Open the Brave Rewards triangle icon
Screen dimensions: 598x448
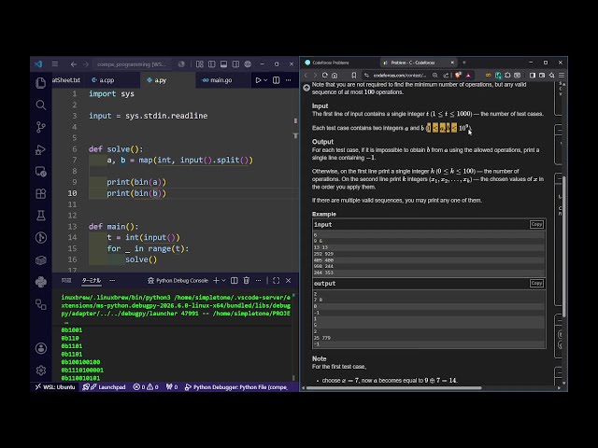[468, 76]
